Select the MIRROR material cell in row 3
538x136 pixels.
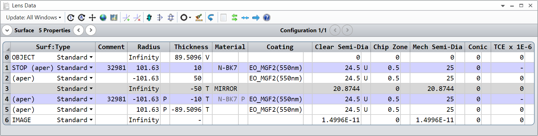point(225,89)
